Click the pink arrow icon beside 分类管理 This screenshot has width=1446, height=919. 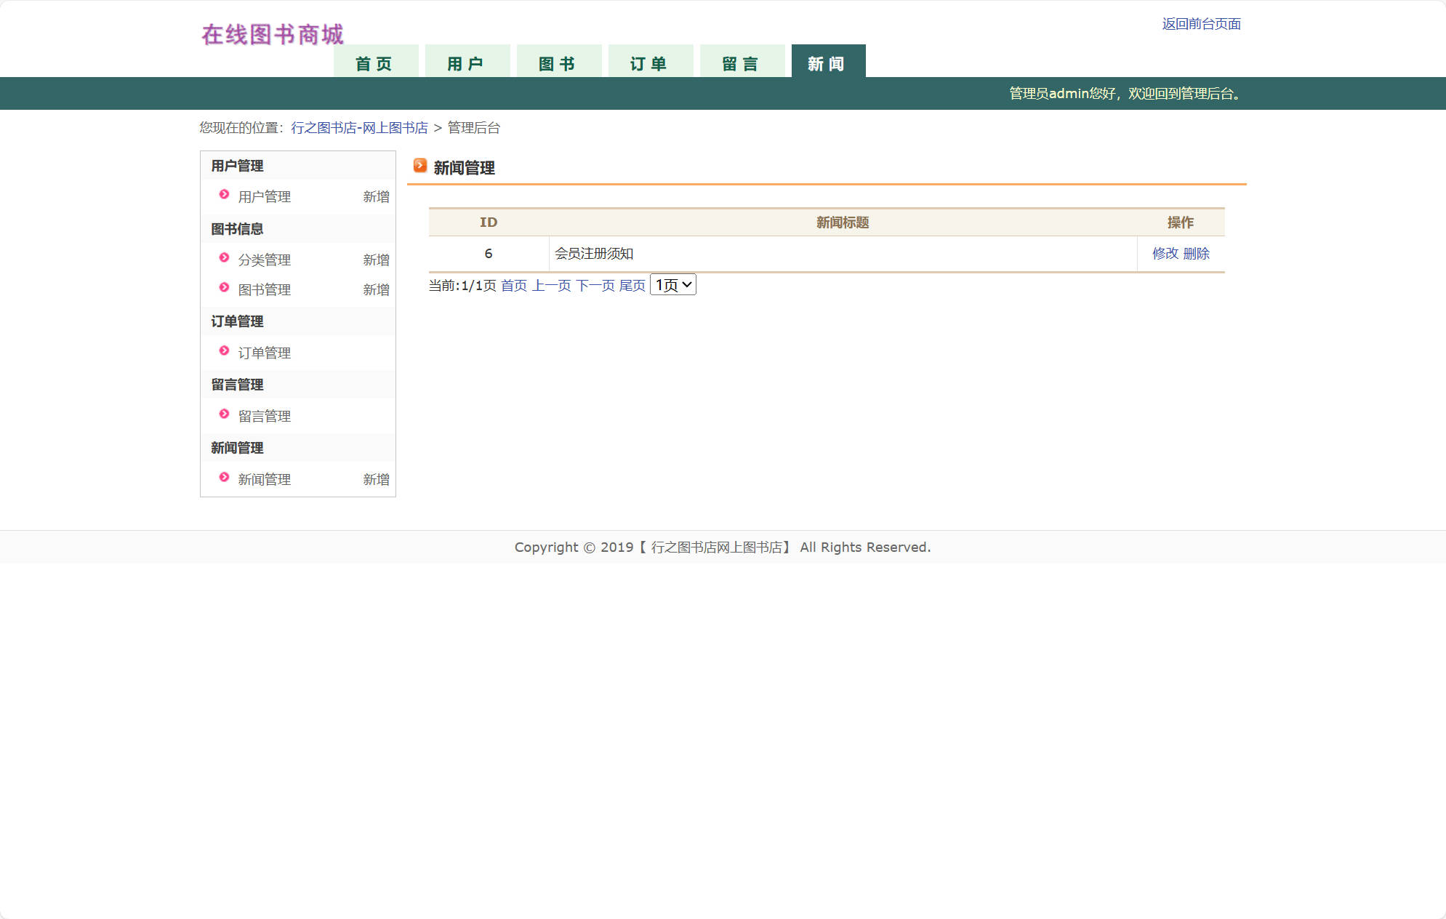pos(223,258)
